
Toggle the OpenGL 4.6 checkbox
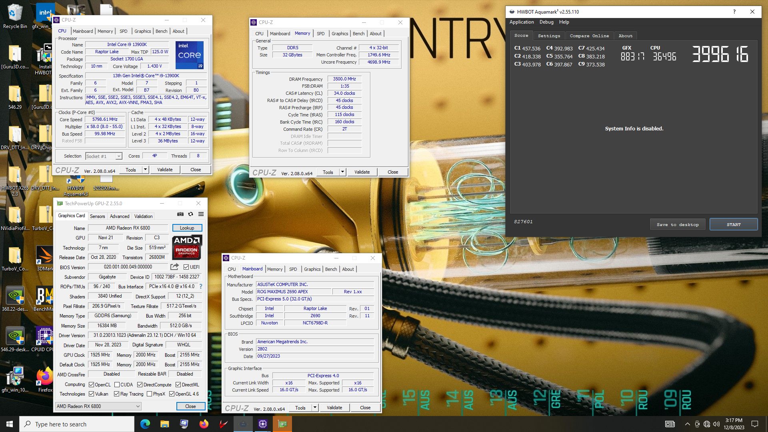click(172, 394)
